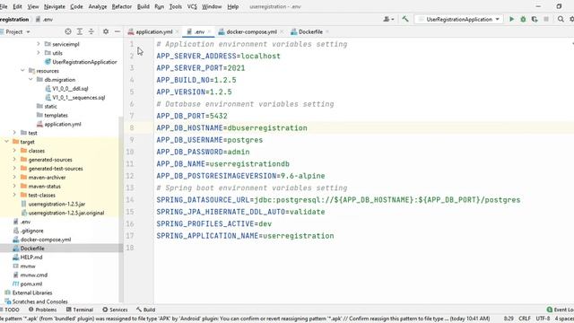This screenshot has height=323, width=574.
Task: Collapse the target folder
Action: pyautogui.click(x=6, y=142)
